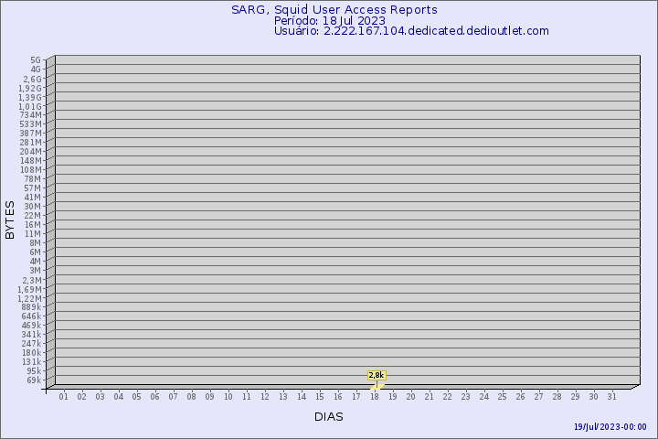Click day 20 on the x-axis
The height and width of the screenshot is (439, 658).
[411, 396]
